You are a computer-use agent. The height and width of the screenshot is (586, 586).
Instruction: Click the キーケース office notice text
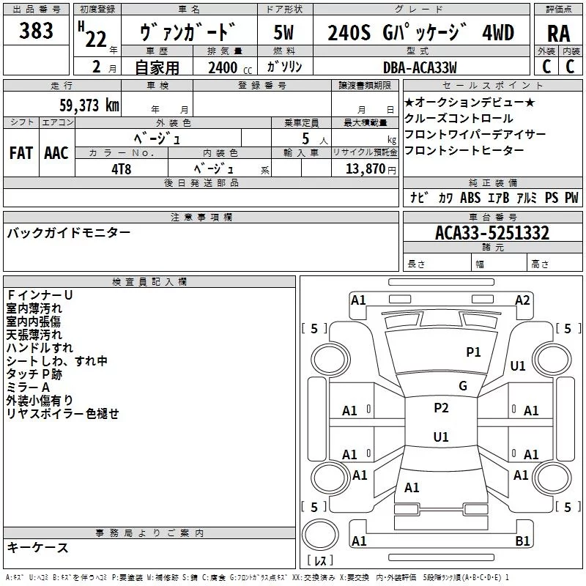[x=38, y=548]
